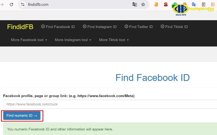
Task: Expand the More Facebook tool dropdown
Action: coord(29,40)
